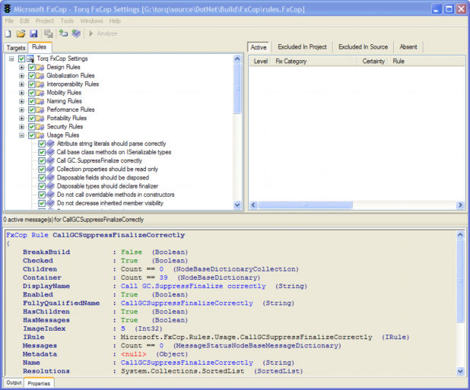Click the Design Rules folder icon
The height and width of the screenshot is (390, 470).
pos(41,67)
